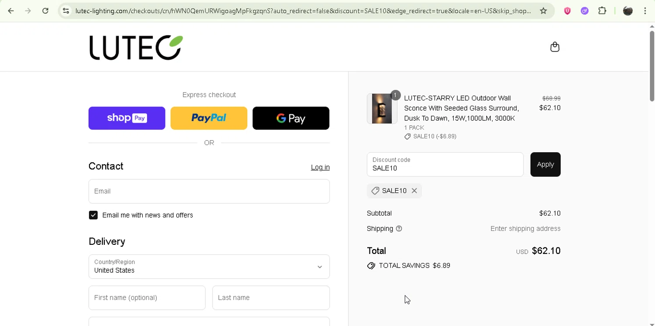View site information icon in address bar

pos(66,11)
